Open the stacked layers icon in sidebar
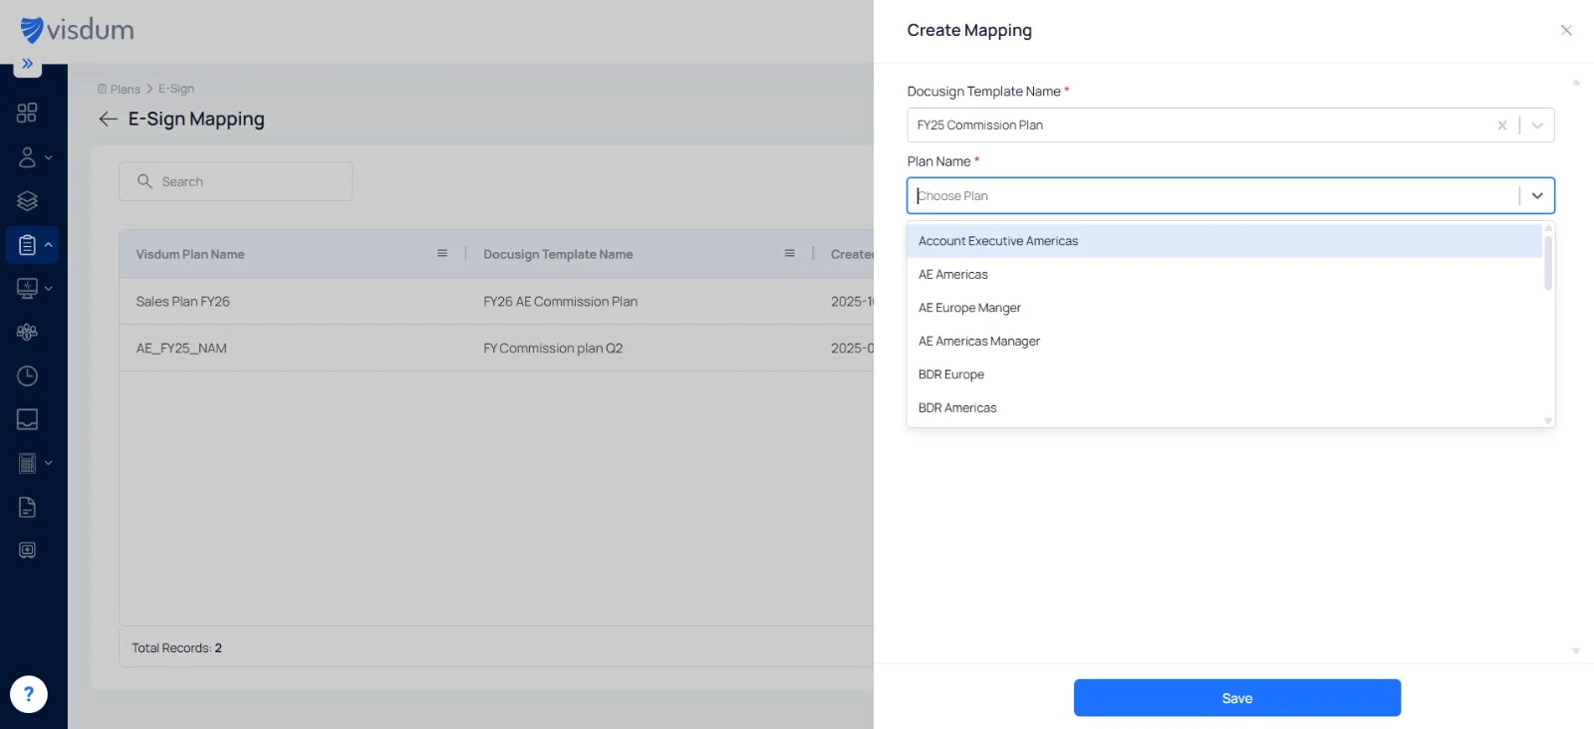The image size is (1594, 729). [x=27, y=201]
